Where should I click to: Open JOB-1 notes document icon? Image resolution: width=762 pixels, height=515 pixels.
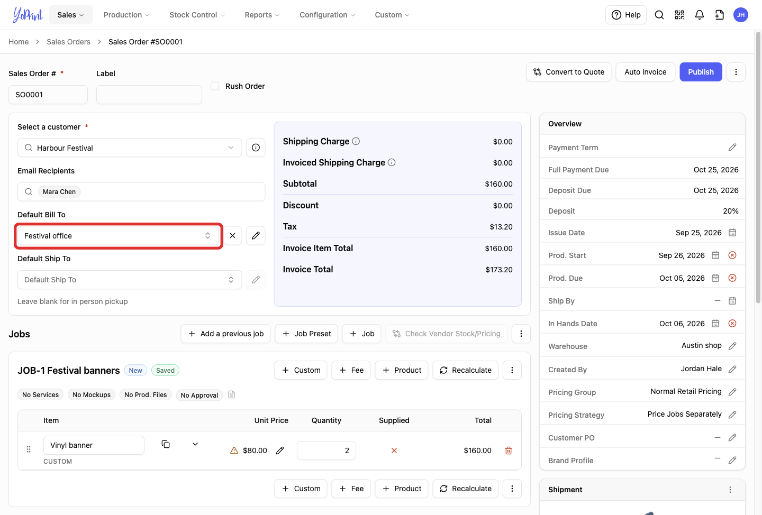pos(231,394)
